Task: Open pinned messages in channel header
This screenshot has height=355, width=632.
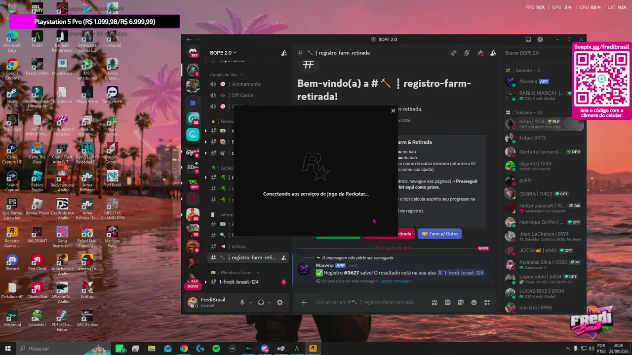Action: 480,53
